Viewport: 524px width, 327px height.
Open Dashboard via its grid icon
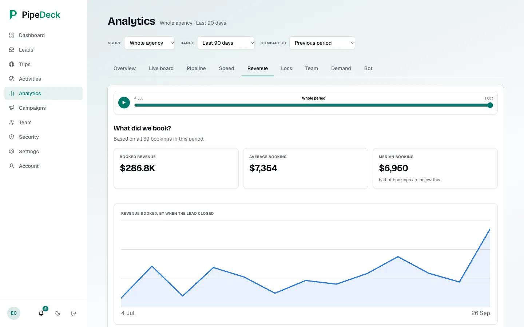(x=12, y=35)
